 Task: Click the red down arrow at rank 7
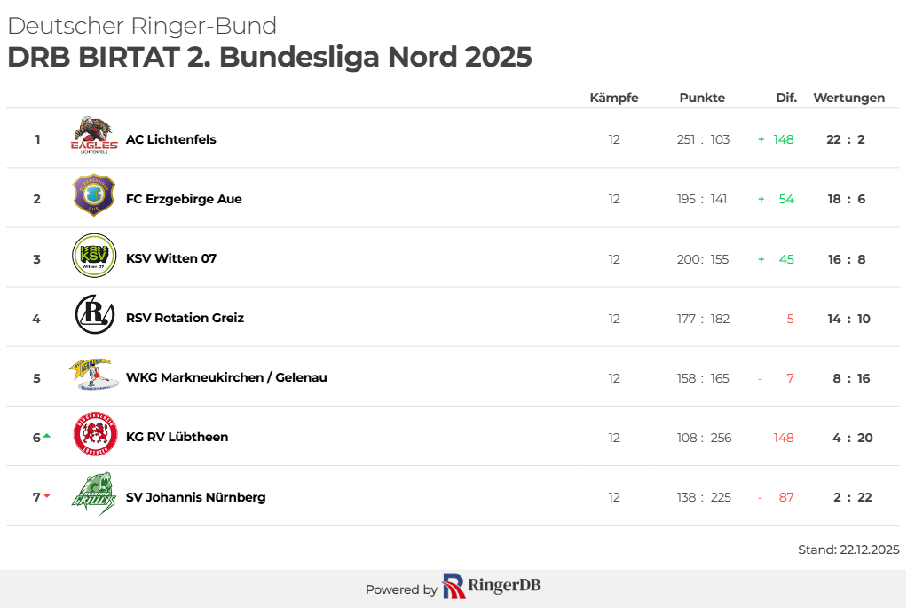pos(47,495)
